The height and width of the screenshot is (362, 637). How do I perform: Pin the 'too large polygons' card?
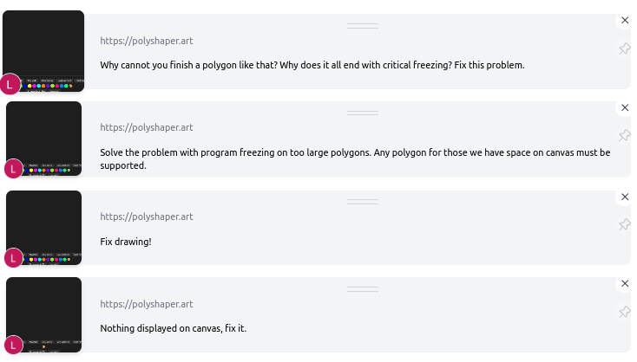click(624, 135)
